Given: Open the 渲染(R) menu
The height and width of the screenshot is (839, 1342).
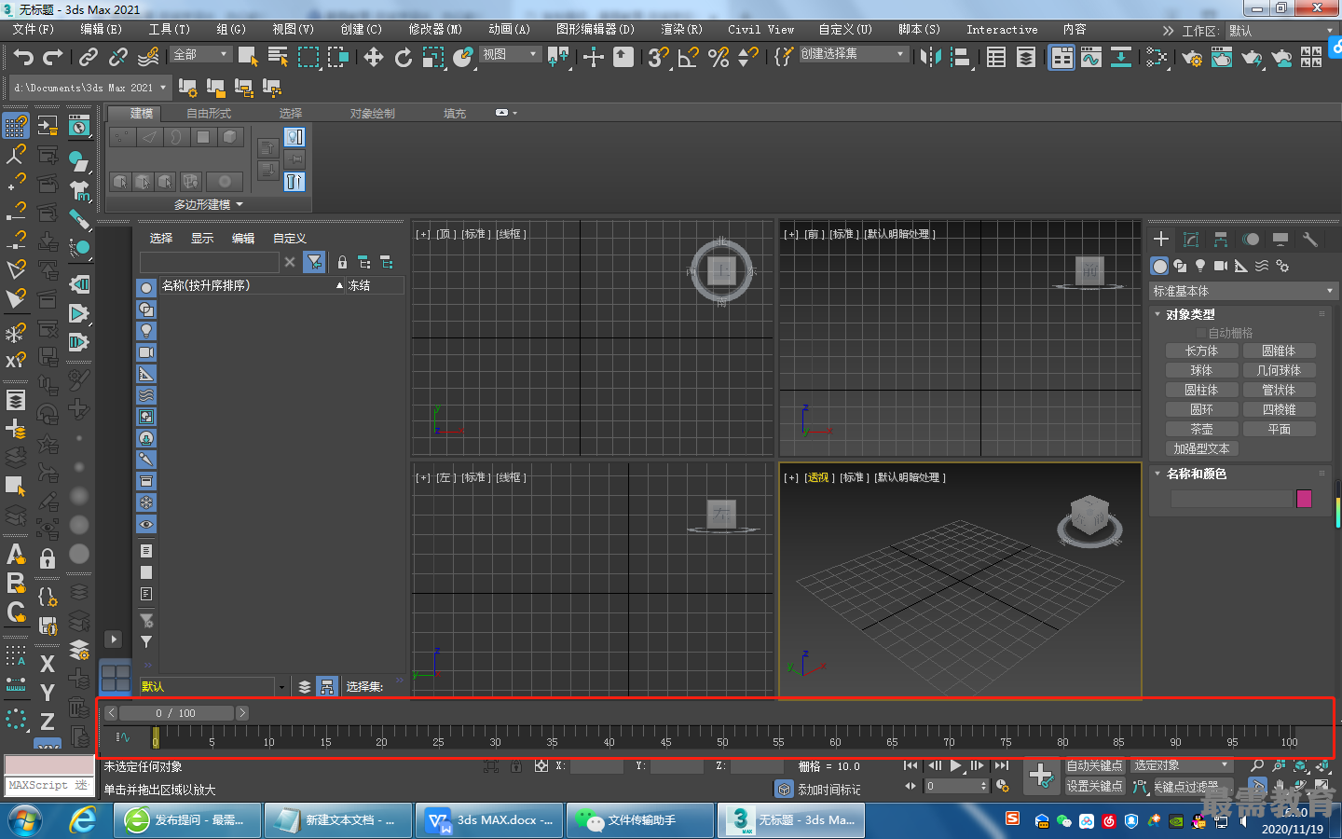Looking at the screenshot, I should point(681,30).
